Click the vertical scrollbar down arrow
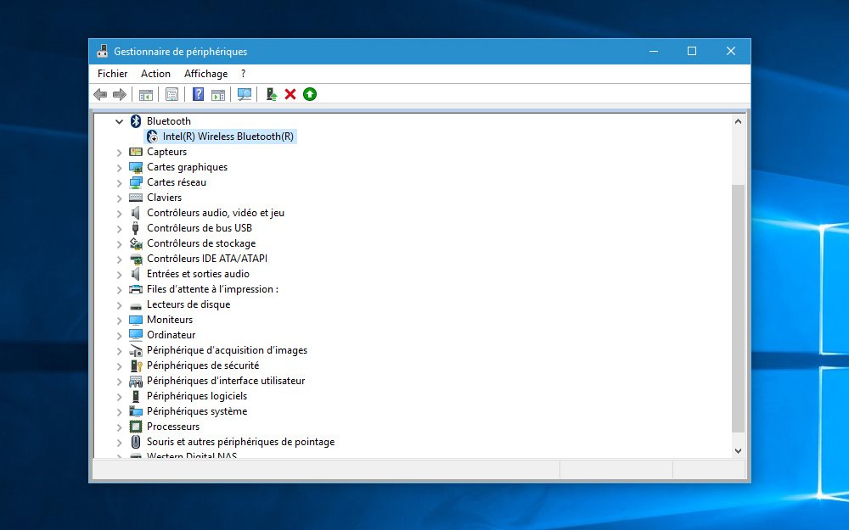This screenshot has width=849, height=530. (738, 450)
